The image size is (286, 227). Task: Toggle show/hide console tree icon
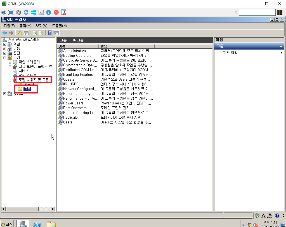click(x=26, y=33)
